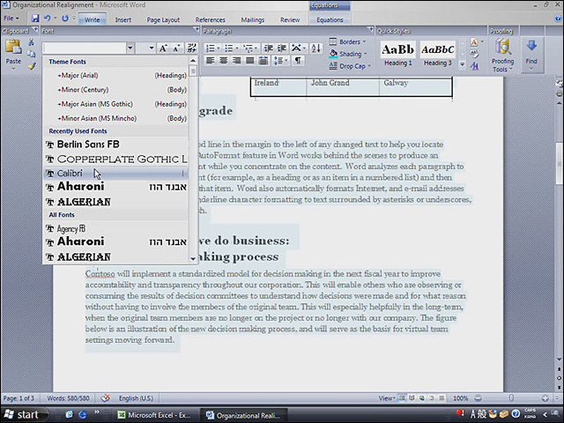This screenshot has height=423, width=564.
Task: Select Calibri from recently used fonts
Action: 115,174
